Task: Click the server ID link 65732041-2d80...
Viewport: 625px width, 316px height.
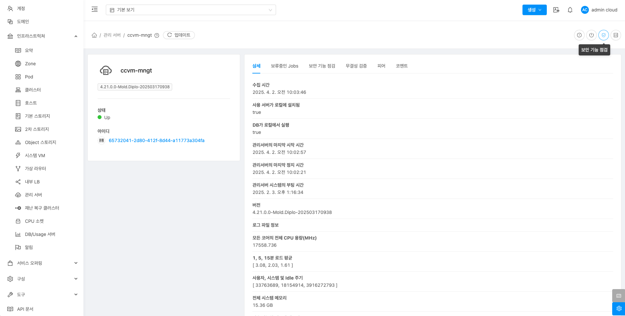Action: 156,140
